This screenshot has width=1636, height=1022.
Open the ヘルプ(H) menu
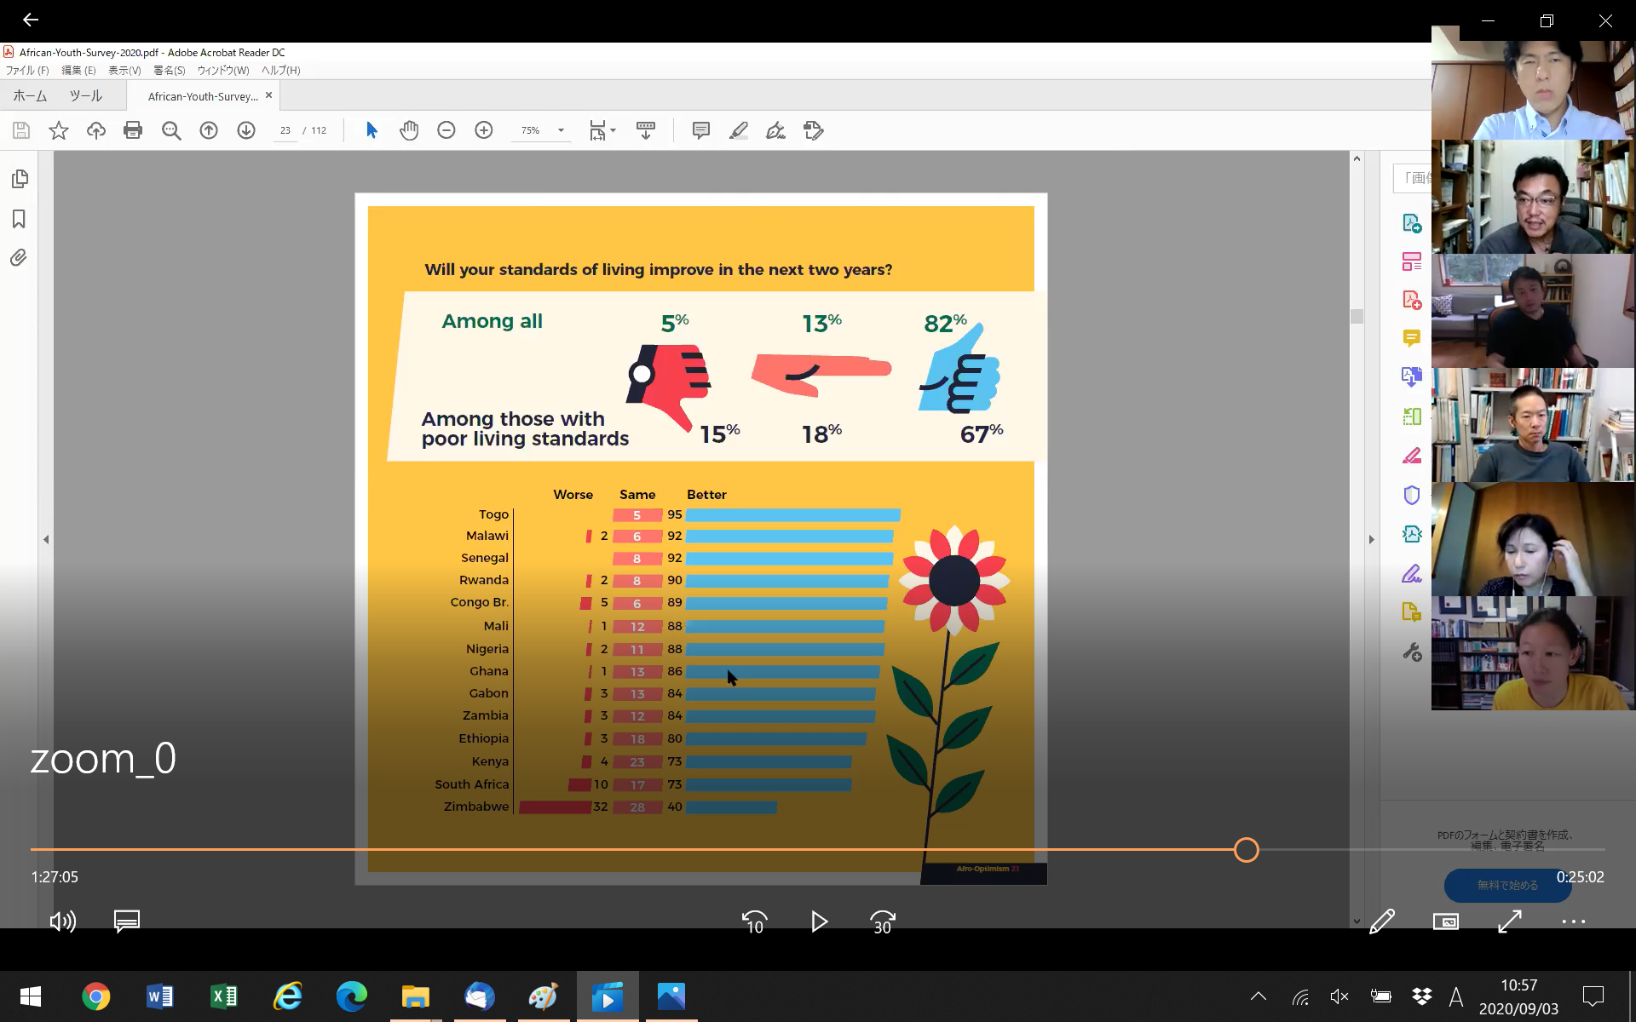click(x=281, y=71)
